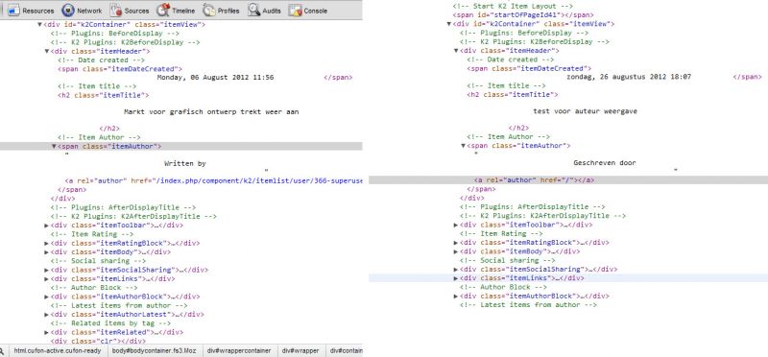Open the /index.php/component/k2/itemlist/user link
The height and width of the screenshot is (357, 768).
(x=258, y=180)
